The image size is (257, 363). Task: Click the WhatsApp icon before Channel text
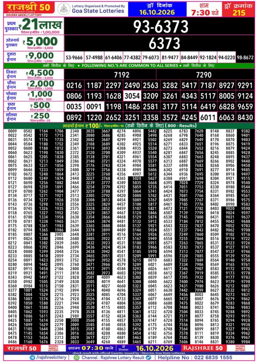(76, 358)
